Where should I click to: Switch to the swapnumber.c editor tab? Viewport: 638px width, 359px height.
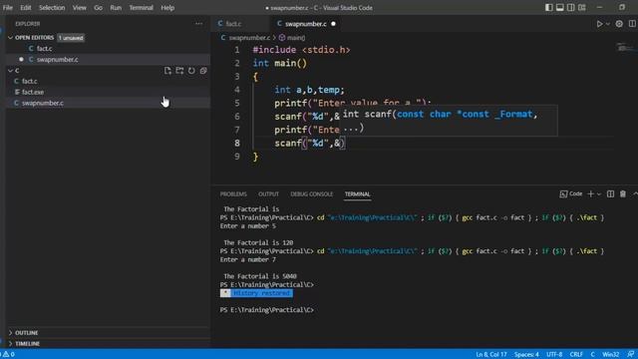pyautogui.click(x=306, y=24)
